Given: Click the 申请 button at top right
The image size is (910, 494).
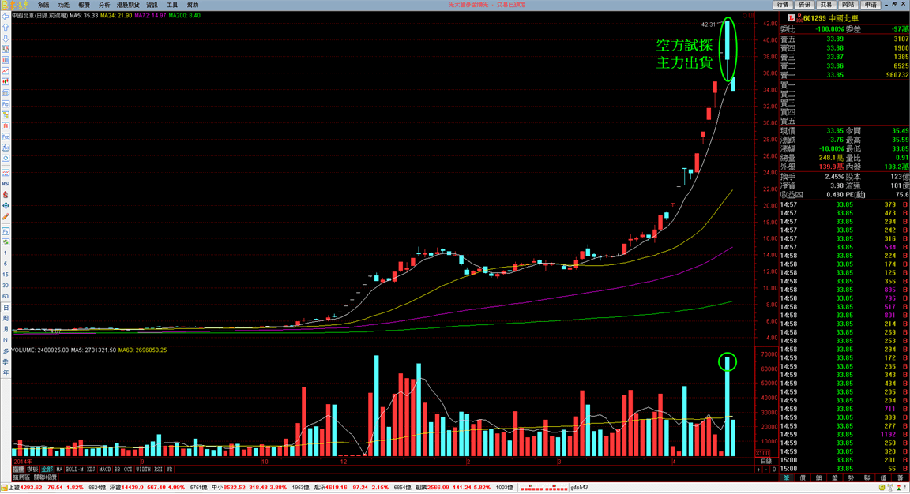Looking at the screenshot, I should (x=871, y=5).
